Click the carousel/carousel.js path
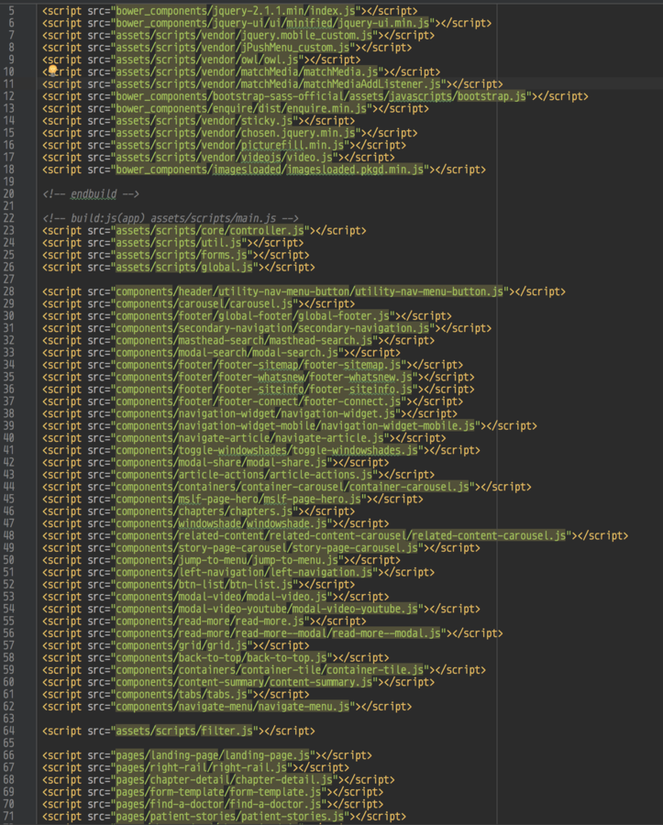Viewport: 663px width, 825px height. click(x=204, y=303)
